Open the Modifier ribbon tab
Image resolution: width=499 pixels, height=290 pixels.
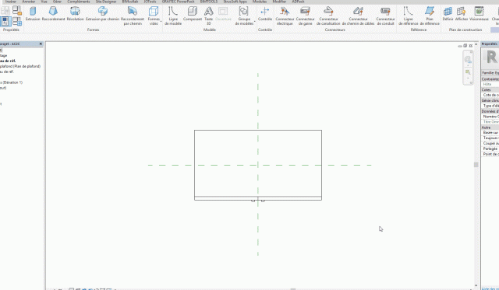[x=279, y=2]
